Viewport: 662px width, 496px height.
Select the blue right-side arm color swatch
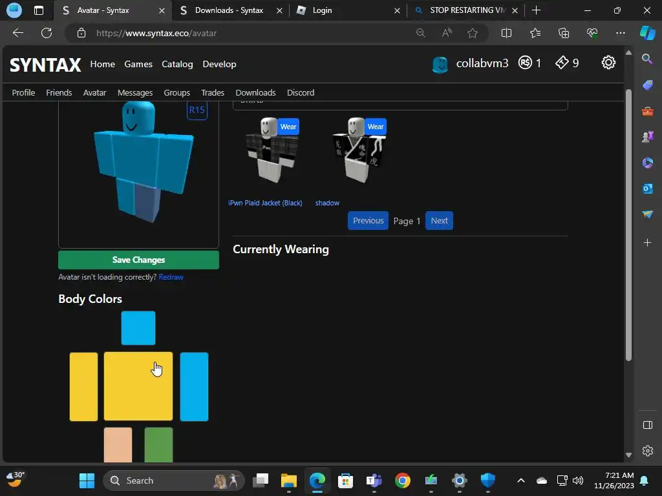[194, 387]
